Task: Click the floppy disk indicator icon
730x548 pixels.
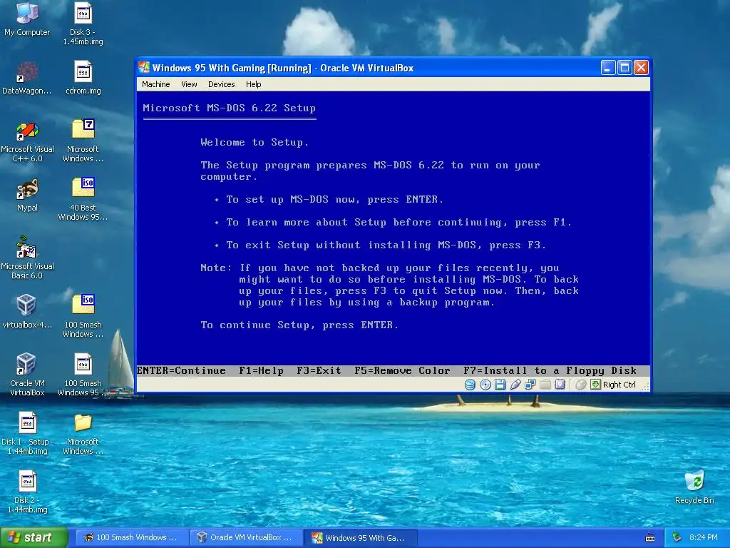Action: [x=500, y=385]
